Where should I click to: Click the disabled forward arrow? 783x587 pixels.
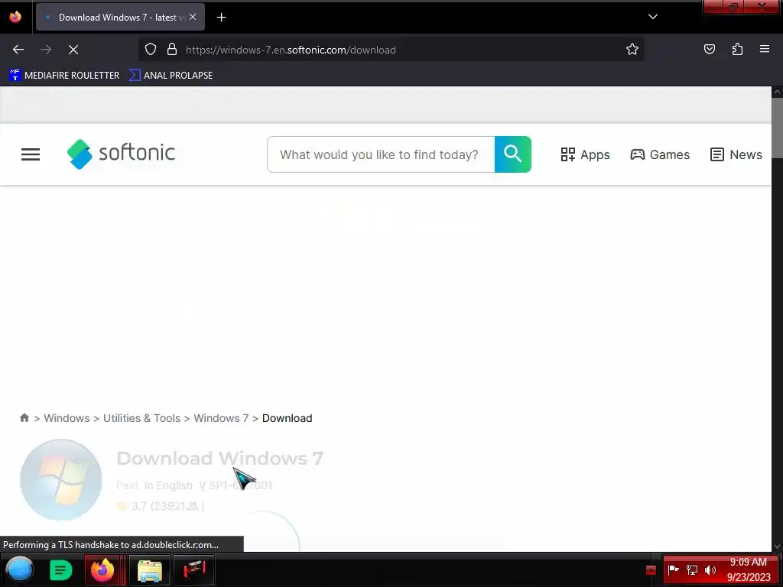click(x=46, y=50)
